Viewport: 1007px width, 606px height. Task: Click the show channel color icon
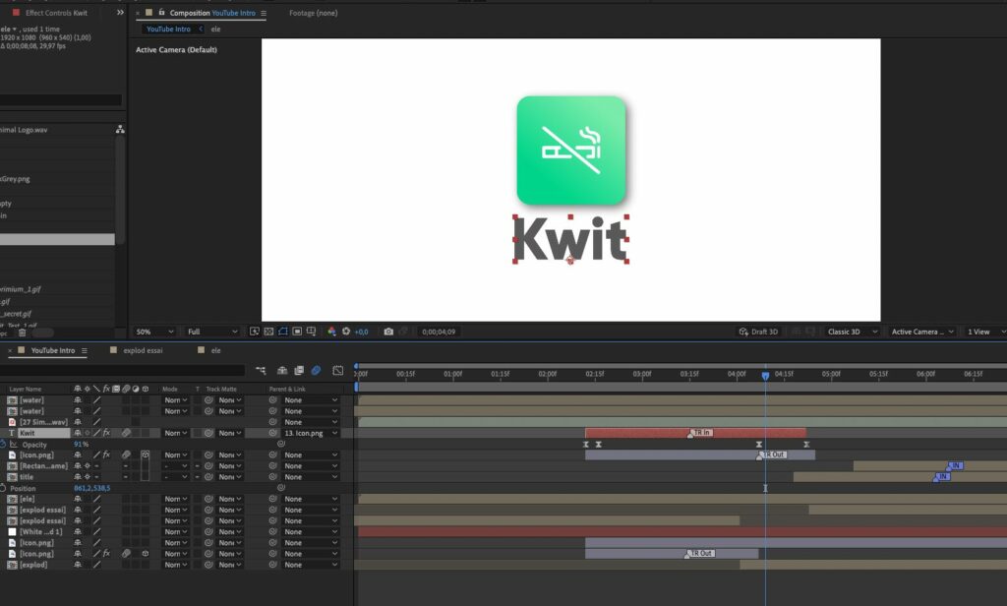click(x=331, y=333)
